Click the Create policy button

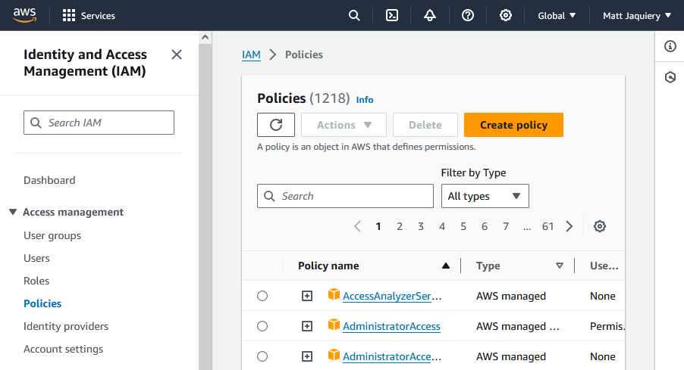(x=513, y=125)
